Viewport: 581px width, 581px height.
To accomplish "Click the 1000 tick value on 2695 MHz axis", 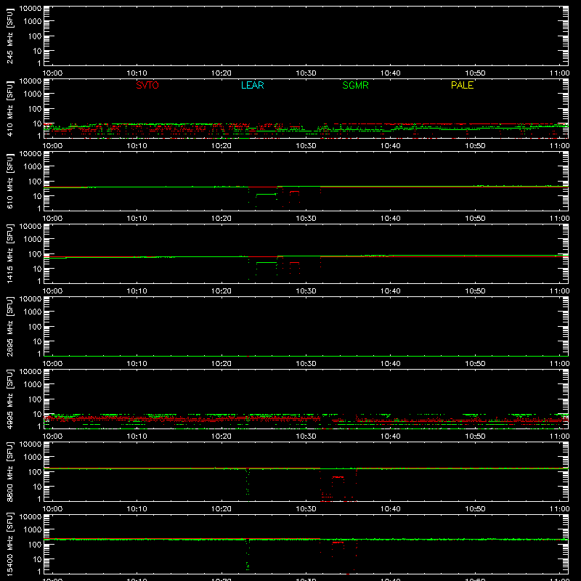I will tap(33, 312).
